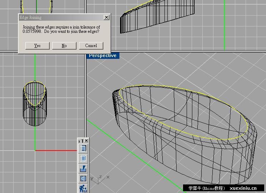Decline joining edges with No button

pos(64,46)
